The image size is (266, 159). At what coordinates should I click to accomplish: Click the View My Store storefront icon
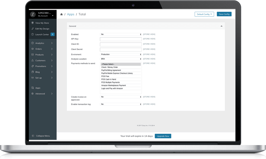33,23
